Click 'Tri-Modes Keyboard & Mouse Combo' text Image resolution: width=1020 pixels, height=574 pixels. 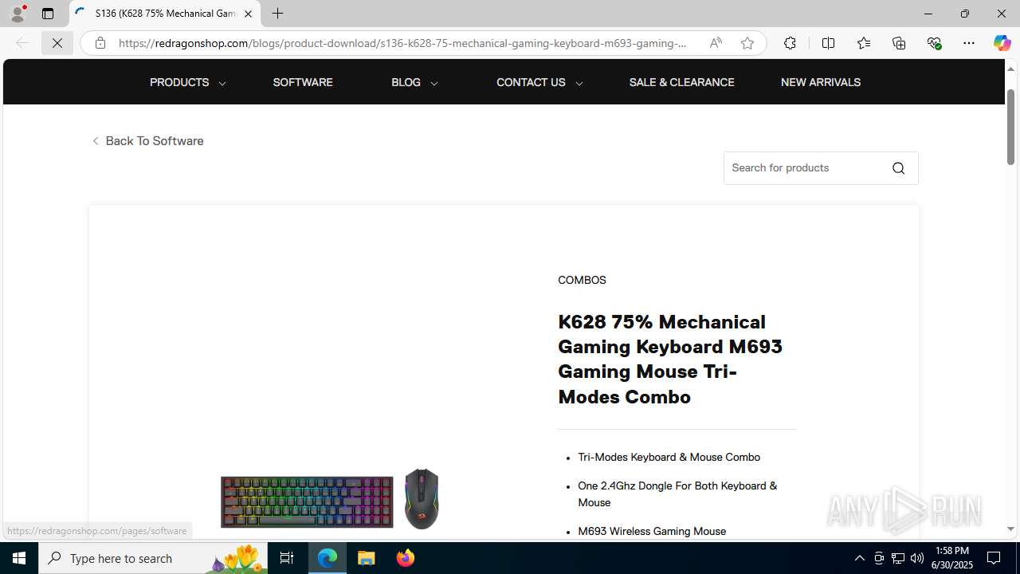click(669, 458)
